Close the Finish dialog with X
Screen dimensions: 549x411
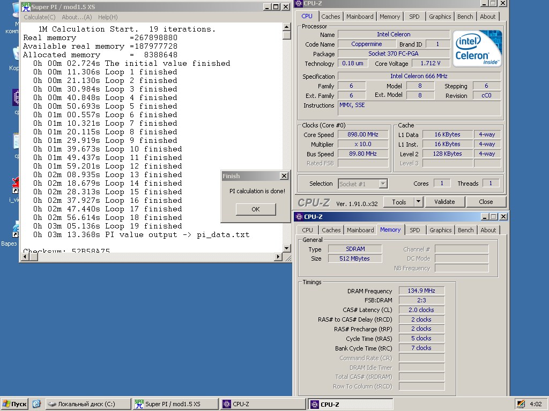[284, 176]
